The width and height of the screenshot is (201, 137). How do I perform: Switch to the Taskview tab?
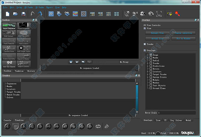pyautogui.click(x=19, y=71)
